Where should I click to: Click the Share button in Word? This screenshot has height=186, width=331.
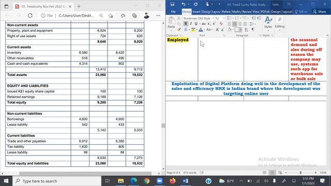(x=319, y=11)
